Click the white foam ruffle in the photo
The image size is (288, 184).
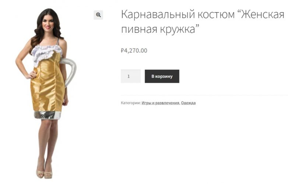coord(46,54)
